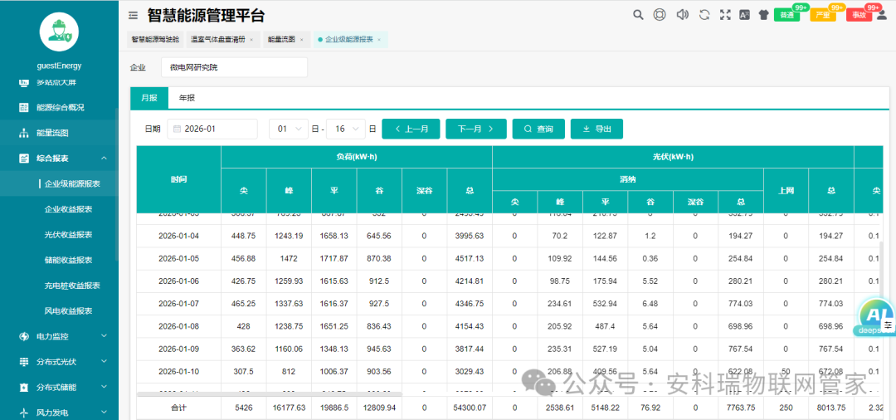The image size is (896, 420).
Task: Click the 2026-01 date input field
Action: pyautogui.click(x=212, y=129)
